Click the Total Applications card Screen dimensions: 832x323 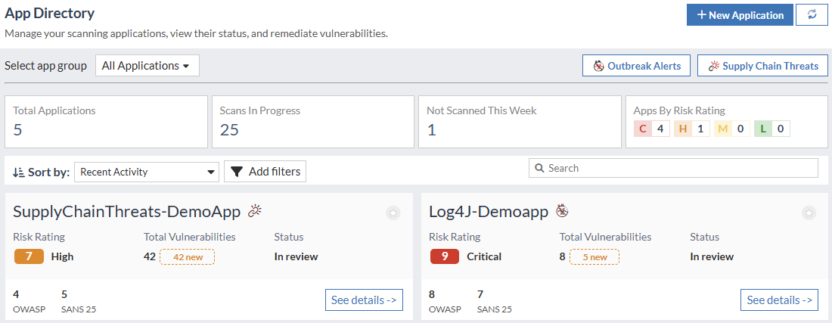[x=106, y=122]
